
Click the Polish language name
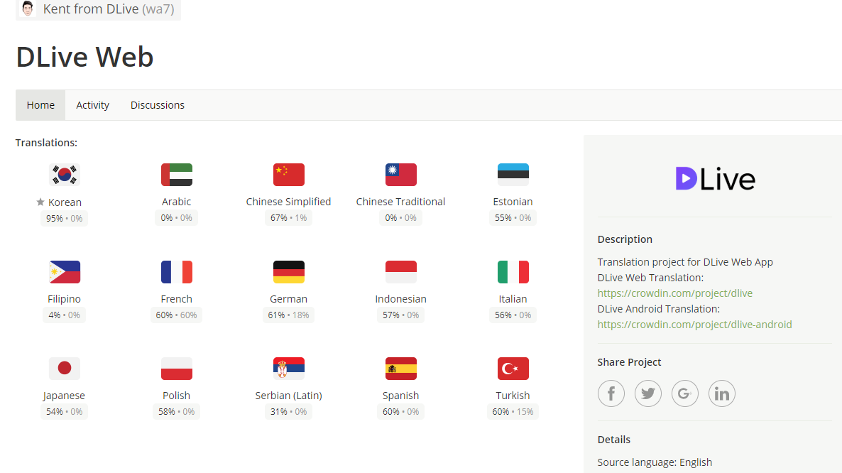176,396
